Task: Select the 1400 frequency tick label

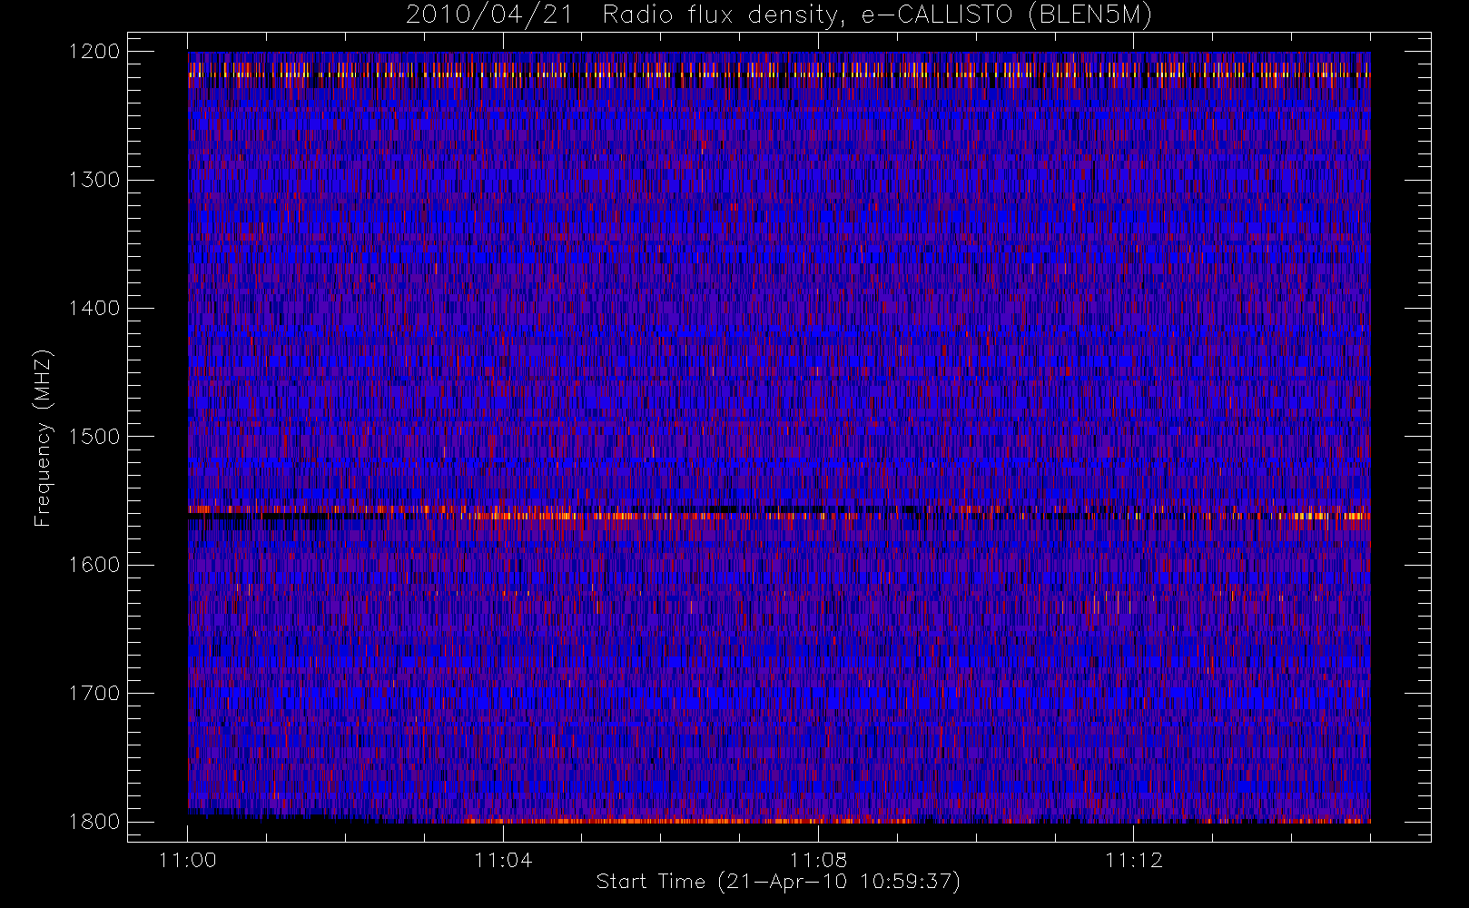Action: (x=94, y=309)
